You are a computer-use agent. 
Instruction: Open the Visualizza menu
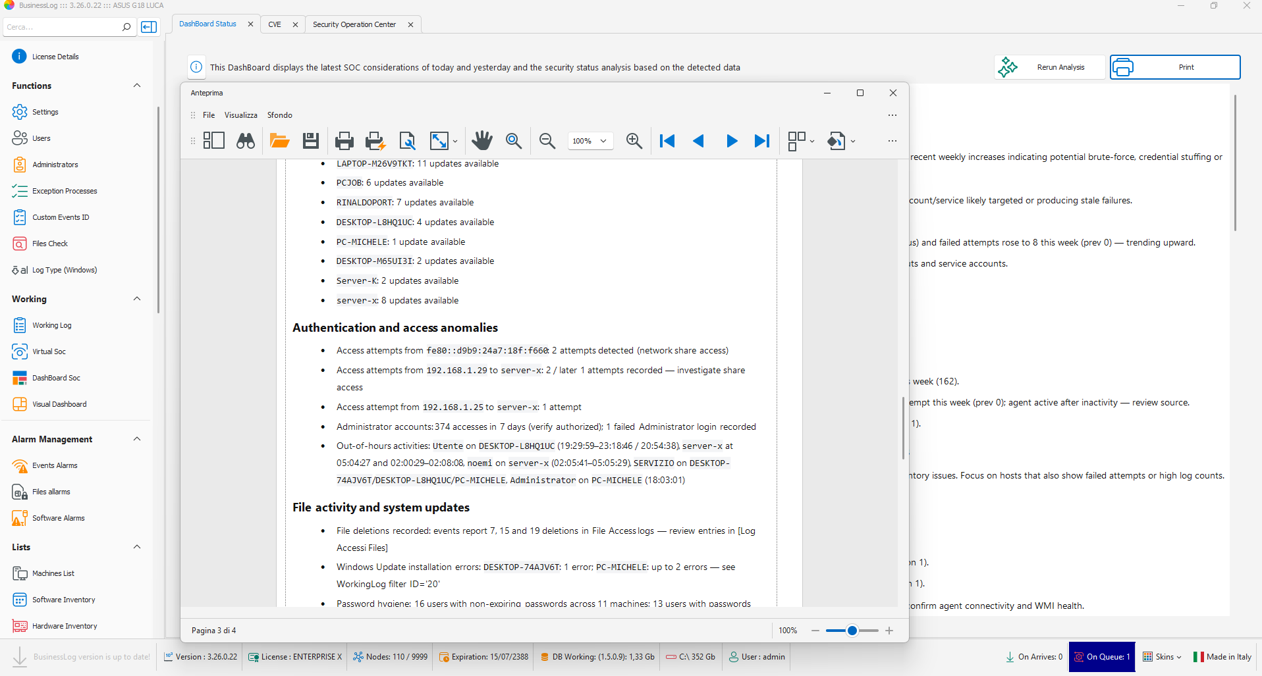(240, 115)
